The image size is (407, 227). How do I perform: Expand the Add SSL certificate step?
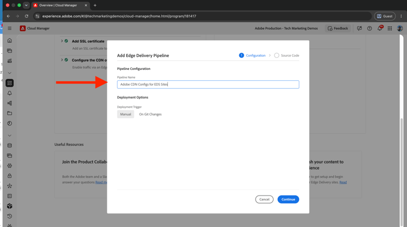point(62,41)
